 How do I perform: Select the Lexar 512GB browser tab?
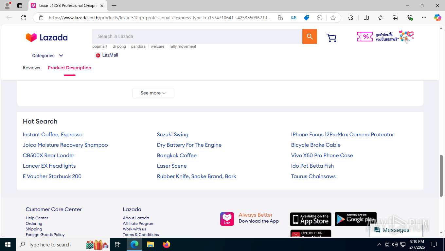point(67,6)
